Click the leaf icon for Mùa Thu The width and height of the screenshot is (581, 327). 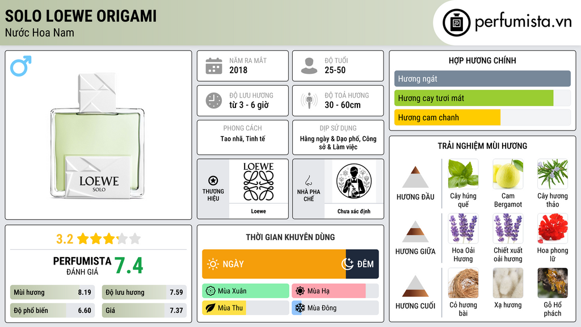tap(210, 308)
